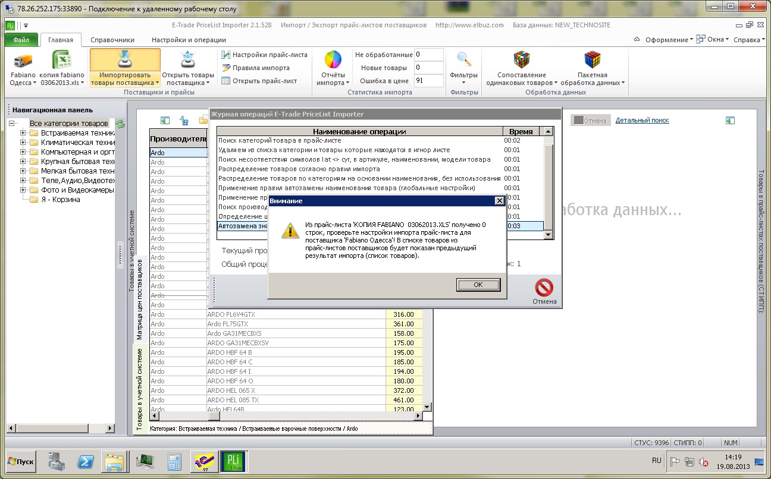Collapse the ribbon with the up-arrow icon
The image size is (771, 479).
click(x=637, y=40)
